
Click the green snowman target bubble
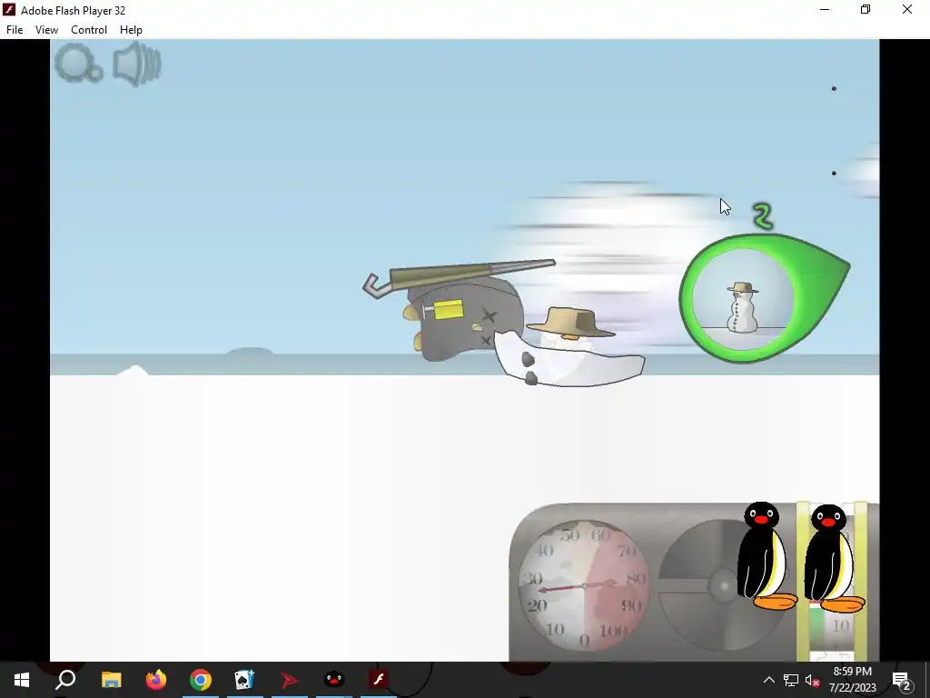point(763,297)
